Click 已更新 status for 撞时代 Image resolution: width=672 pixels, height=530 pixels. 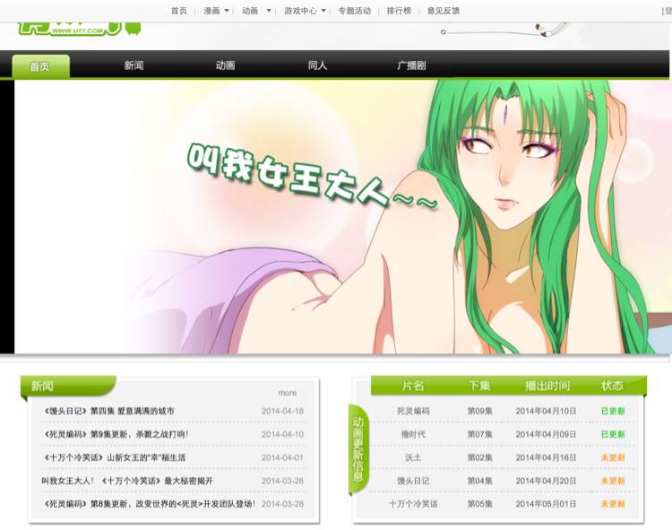click(x=613, y=434)
